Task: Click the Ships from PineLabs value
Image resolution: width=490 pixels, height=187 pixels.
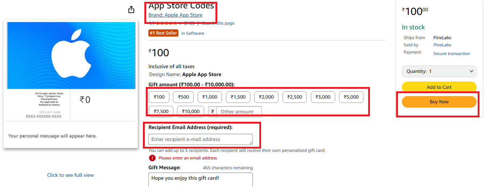Action: tap(442, 38)
